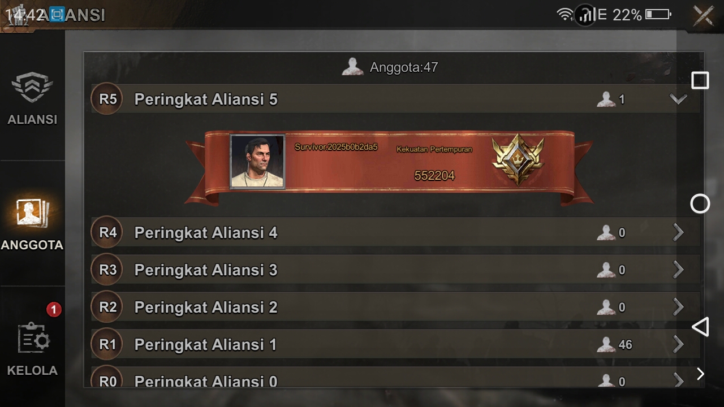Tap the Android home circle

tap(700, 203)
